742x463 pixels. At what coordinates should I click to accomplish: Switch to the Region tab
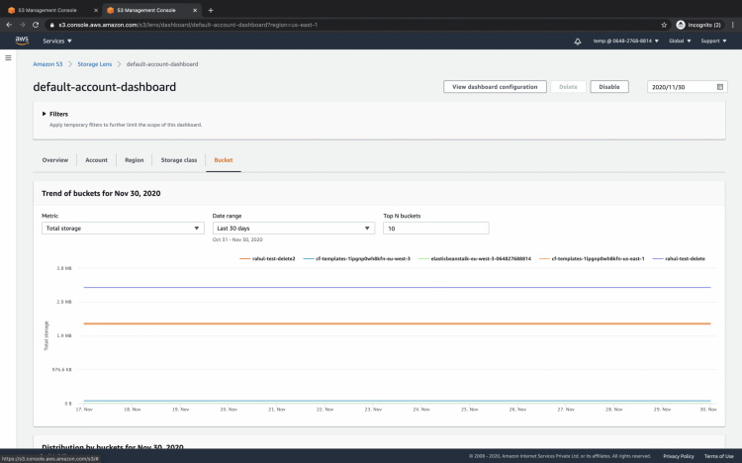click(x=135, y=159)
